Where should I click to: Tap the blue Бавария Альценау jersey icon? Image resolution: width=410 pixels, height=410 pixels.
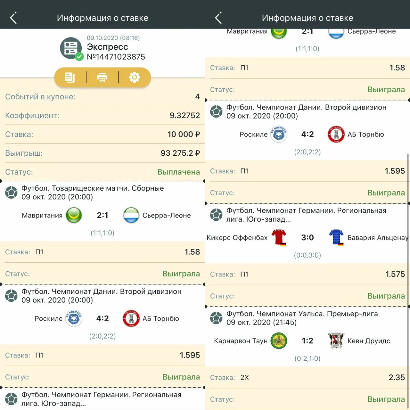pyautogui.click(x=336, y=237)
